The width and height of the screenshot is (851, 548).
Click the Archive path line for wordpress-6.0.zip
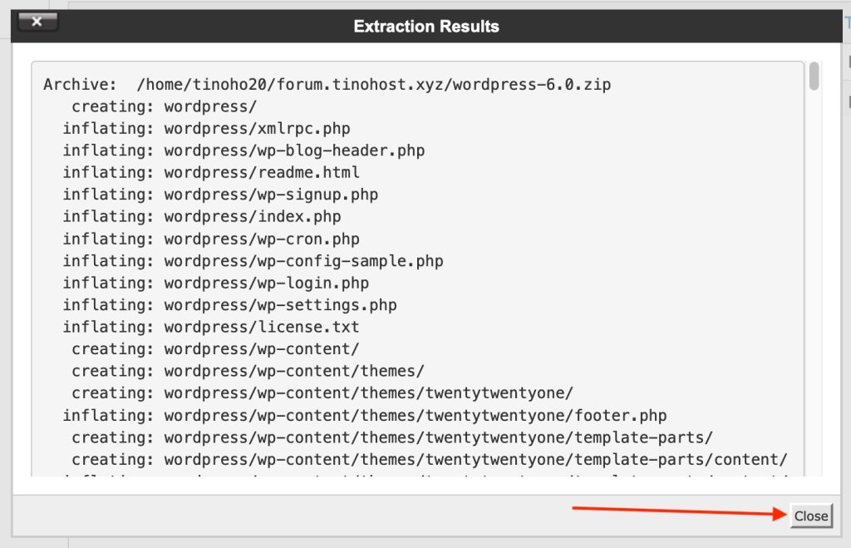pyautogui.click(x=327, y=85)
